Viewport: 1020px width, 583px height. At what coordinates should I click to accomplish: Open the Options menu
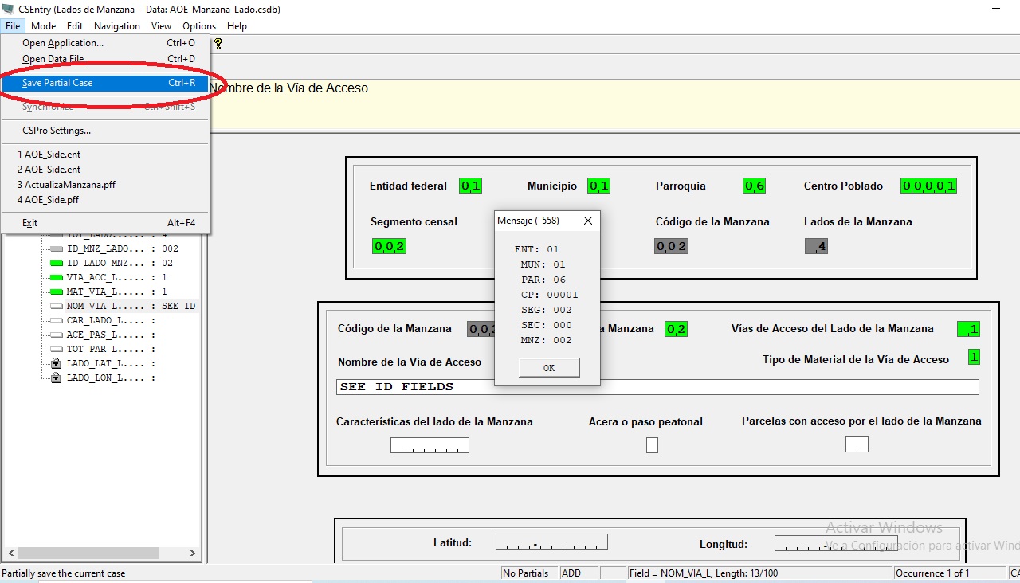pos(199,26)
